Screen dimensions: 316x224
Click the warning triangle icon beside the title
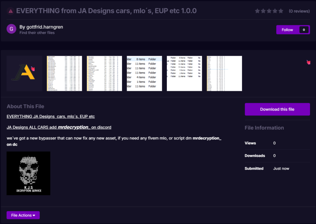pyautogui.click(x=10, y=11)
